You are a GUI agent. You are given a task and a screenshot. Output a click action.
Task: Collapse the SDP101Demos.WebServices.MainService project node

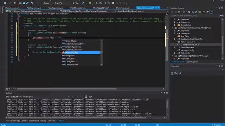coord(172,28)
